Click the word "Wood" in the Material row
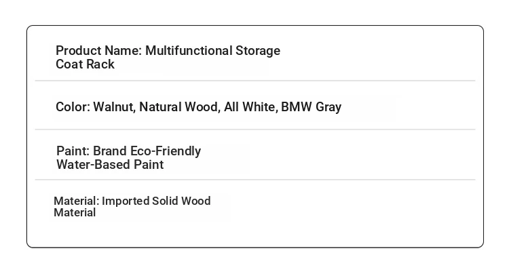The width and height of the screenshot is (509, 274). click(195, 201)
